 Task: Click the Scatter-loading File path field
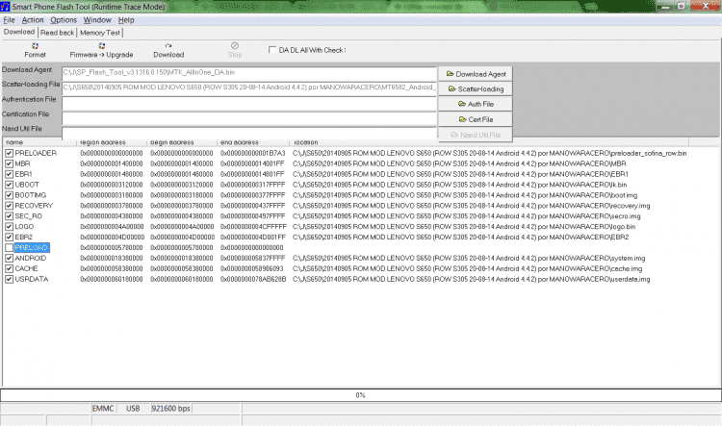pos(249,88)
